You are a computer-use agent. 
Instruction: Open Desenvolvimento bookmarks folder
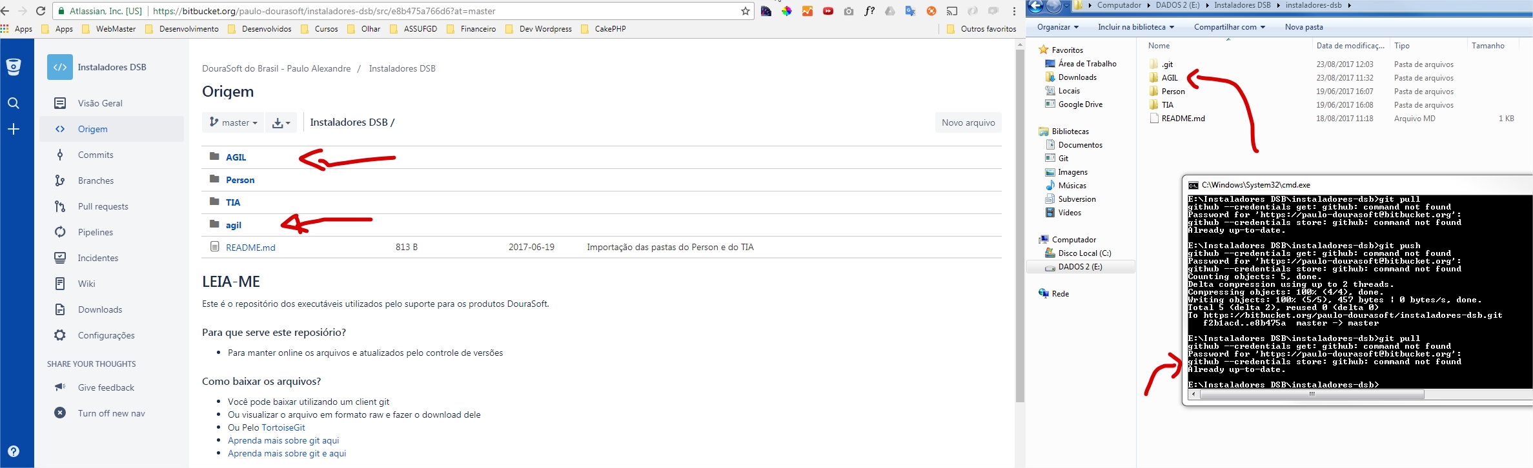tap(182, 29)
